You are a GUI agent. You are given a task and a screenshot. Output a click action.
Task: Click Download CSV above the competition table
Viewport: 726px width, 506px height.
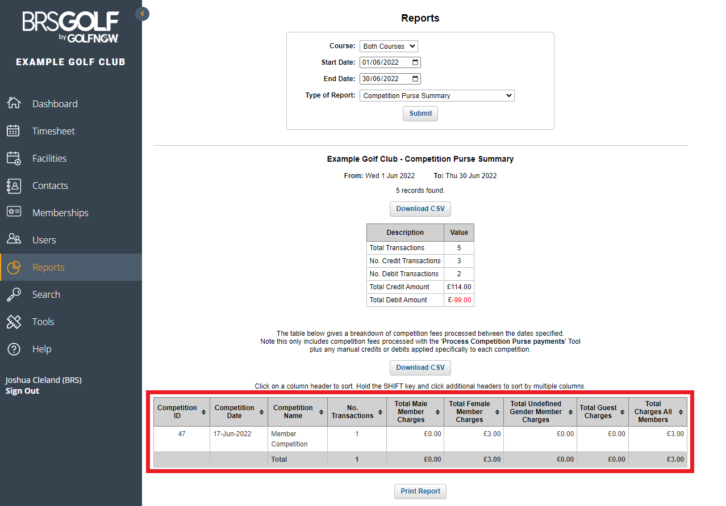tap(420, 368)
